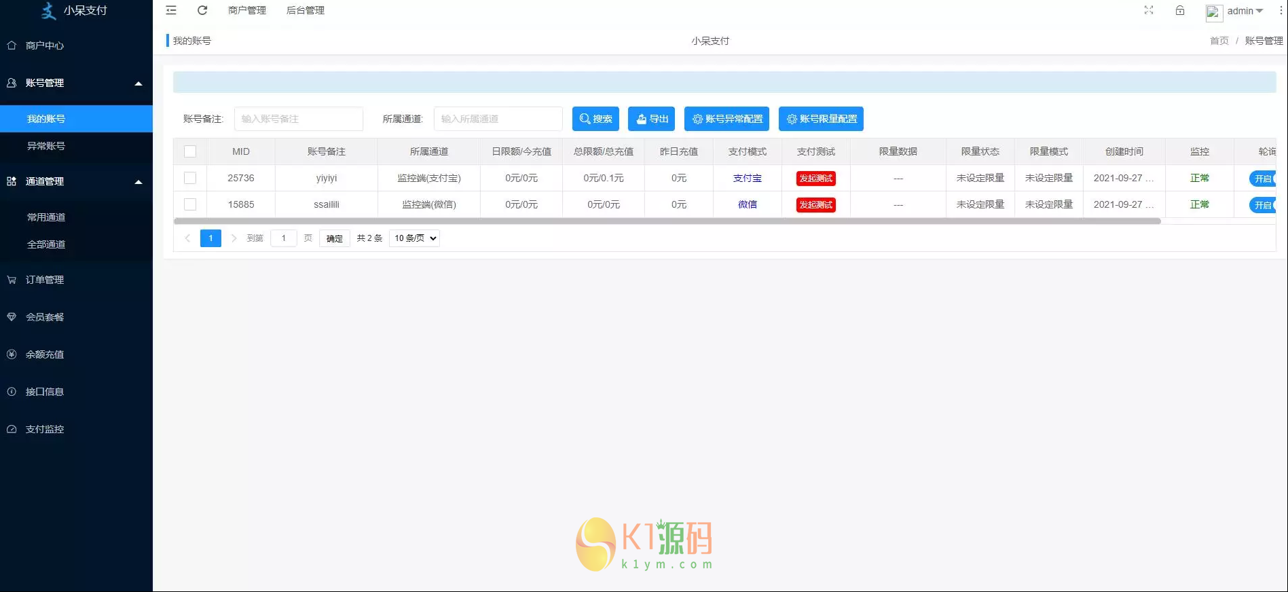Viewport: 1288px width, 592px height.
Task: Check the row for MID 15885
Action: [x=190, y=204]
